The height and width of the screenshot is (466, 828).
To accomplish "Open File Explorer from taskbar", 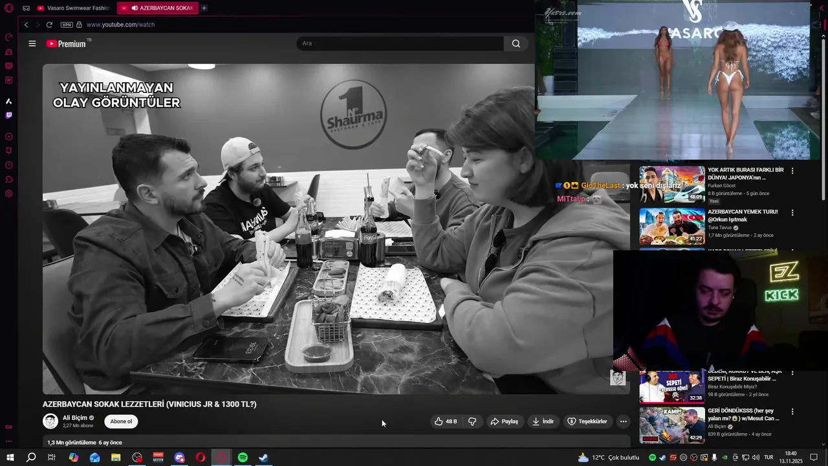I will tap(116, 458).
